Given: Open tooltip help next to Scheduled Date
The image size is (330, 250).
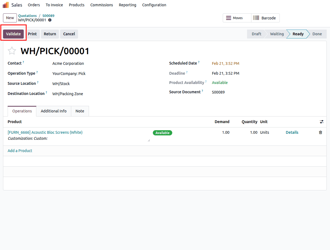Looking at the screenshot, I should [199, 62].
